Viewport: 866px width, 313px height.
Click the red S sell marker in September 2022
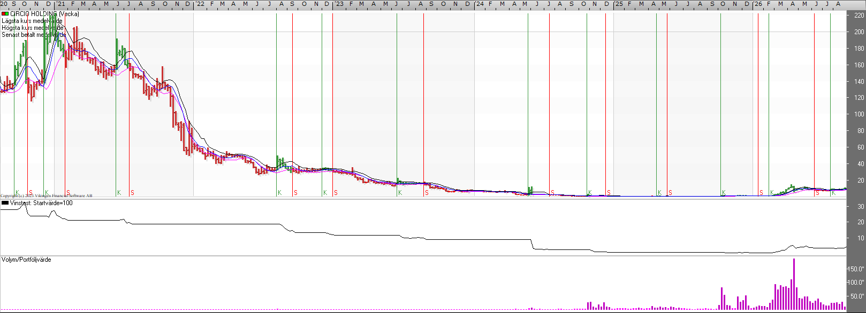(295, 192)
